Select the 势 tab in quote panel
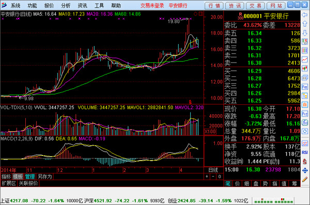This screenshot has height=205, width=310. click(x=266, y=184)
